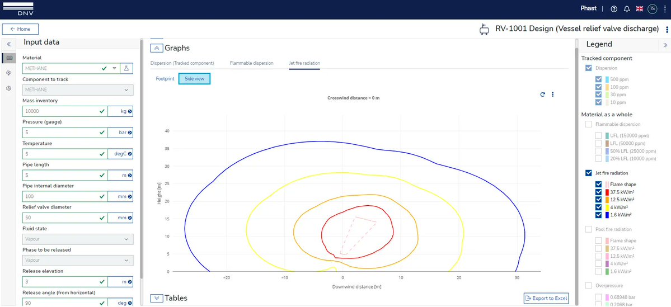
Task: Toggle the jet fire 37.5 kW/m² checkbox
Action: point(599,192)
